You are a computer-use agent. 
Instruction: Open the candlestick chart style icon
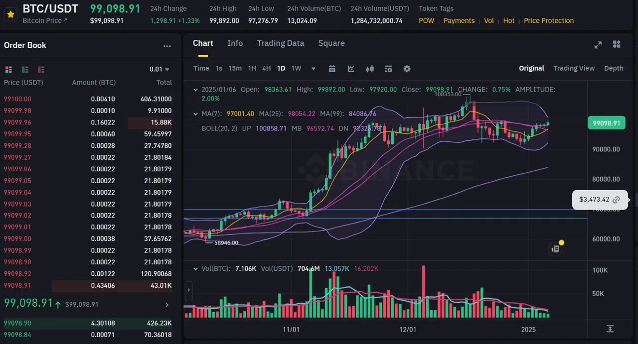point(370,69)
